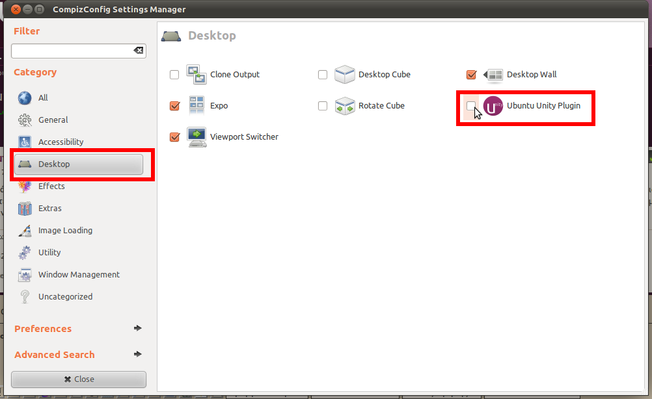The width and height of the screenshot is (652, 399).
Task: Disable the Desktop Wall checkbox
Action: (x=472, y=75)
